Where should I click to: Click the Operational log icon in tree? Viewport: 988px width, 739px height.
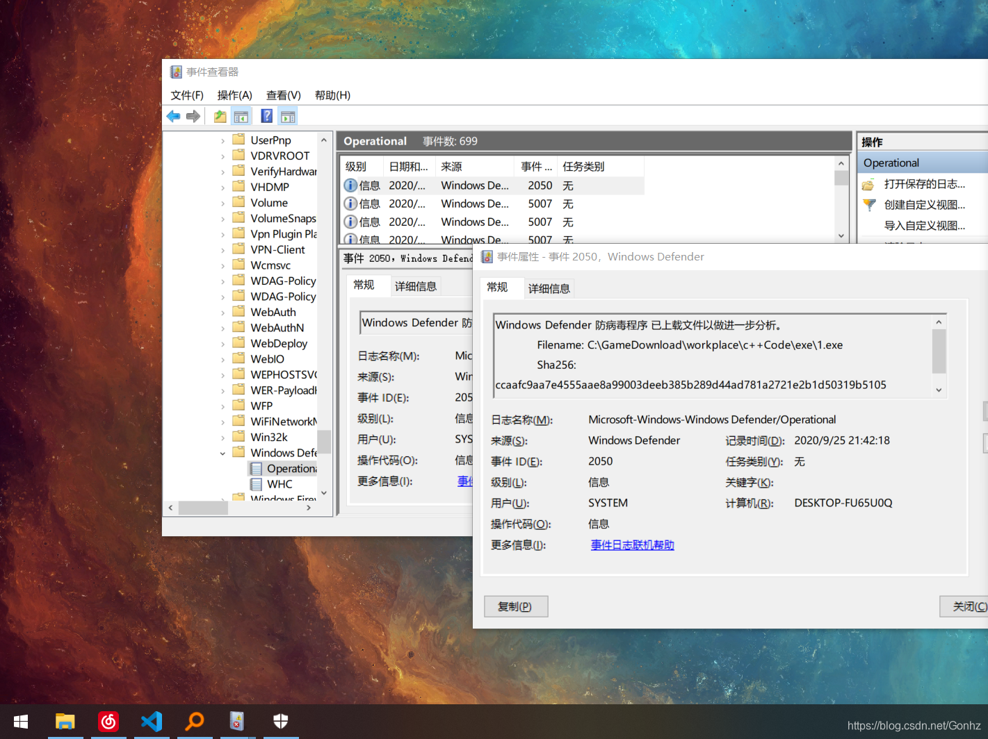pyautogui.click(x=256, y=469)
